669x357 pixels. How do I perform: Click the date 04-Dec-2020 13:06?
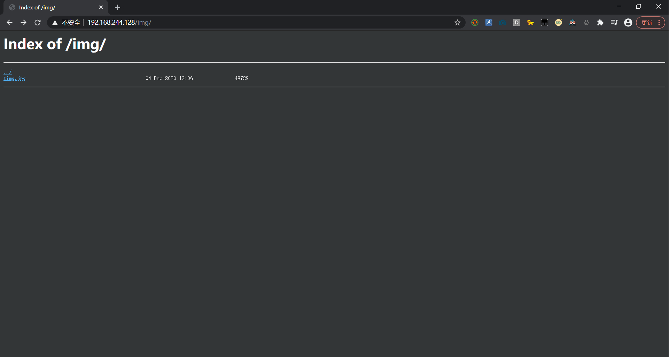tap(169, 78)
